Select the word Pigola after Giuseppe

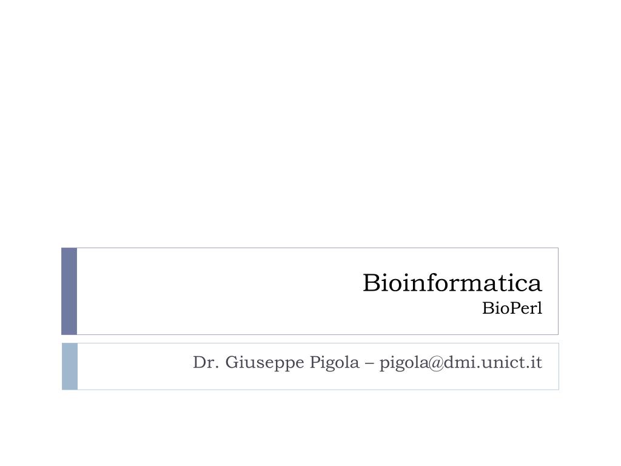(334, 363)
